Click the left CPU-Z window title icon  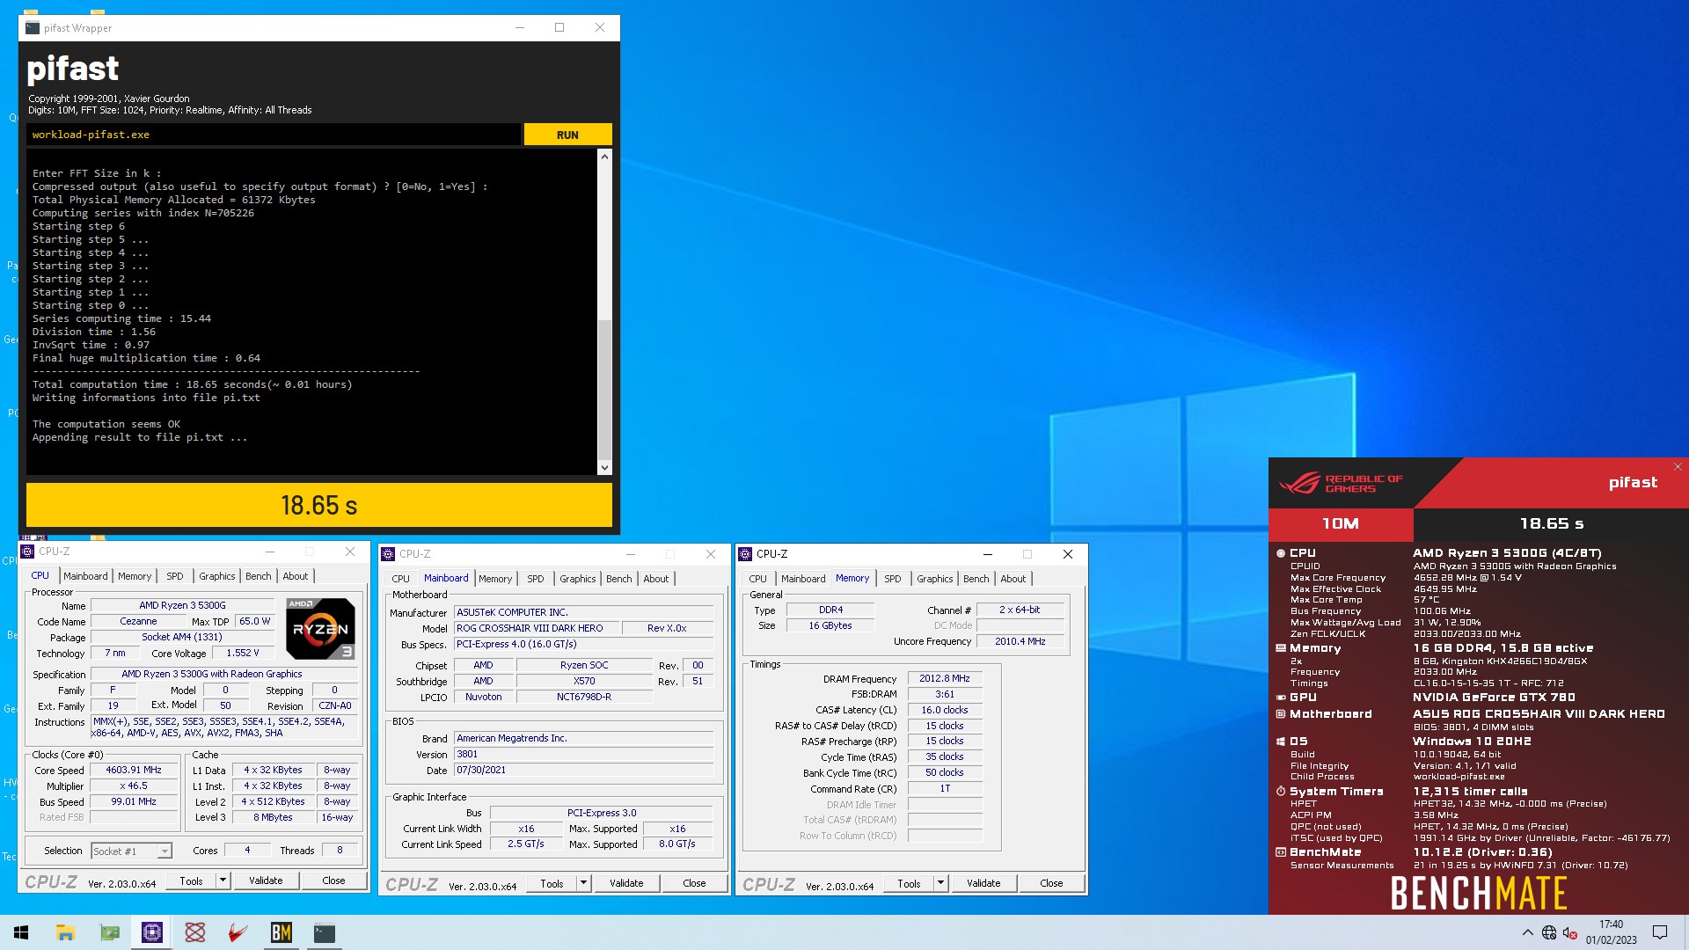click(27, 552)
